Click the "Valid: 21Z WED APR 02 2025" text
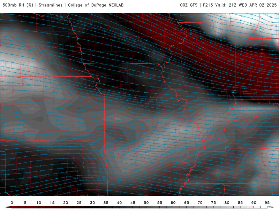Screen dimensions: 279x209 coord(246,5)
